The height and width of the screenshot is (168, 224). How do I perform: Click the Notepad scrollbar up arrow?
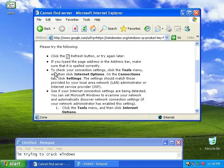[x=179, y=155]
